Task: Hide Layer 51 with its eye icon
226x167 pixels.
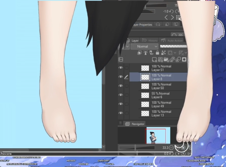Action: [121, 68]
